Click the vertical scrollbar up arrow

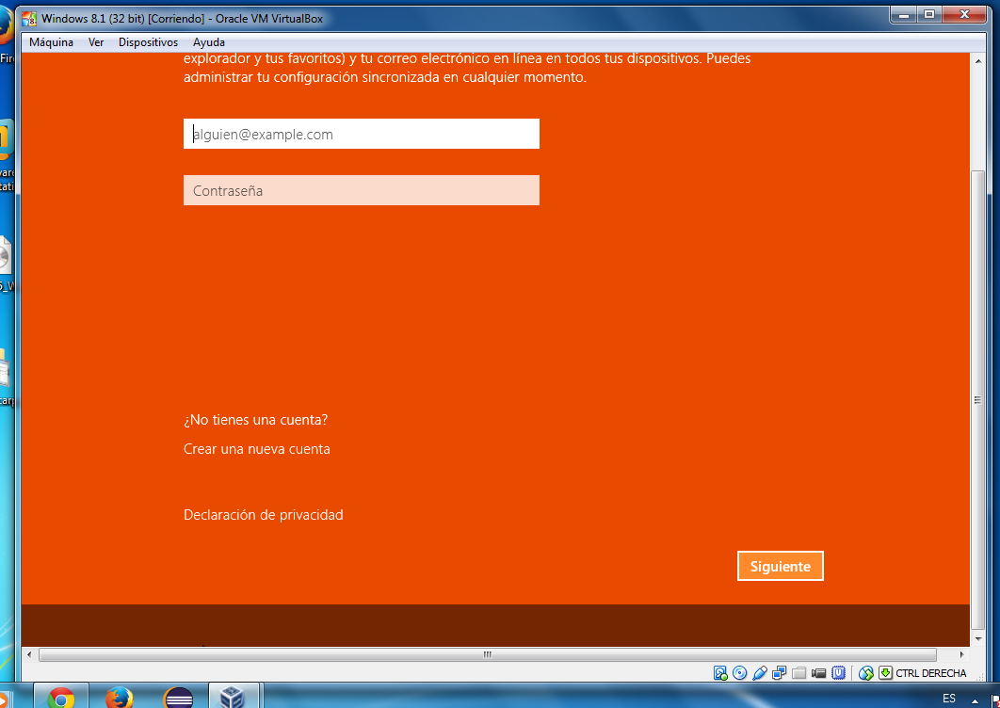977,61
